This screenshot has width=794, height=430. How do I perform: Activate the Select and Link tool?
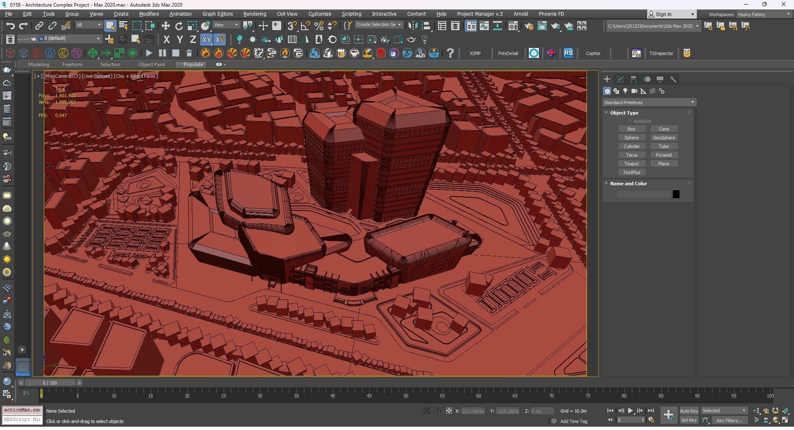(x=39, y=26)
